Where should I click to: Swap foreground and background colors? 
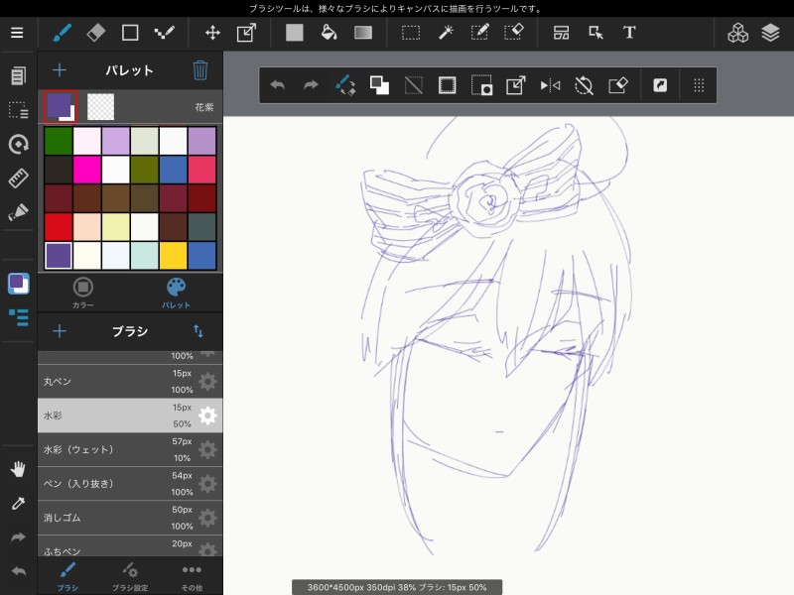379,85
